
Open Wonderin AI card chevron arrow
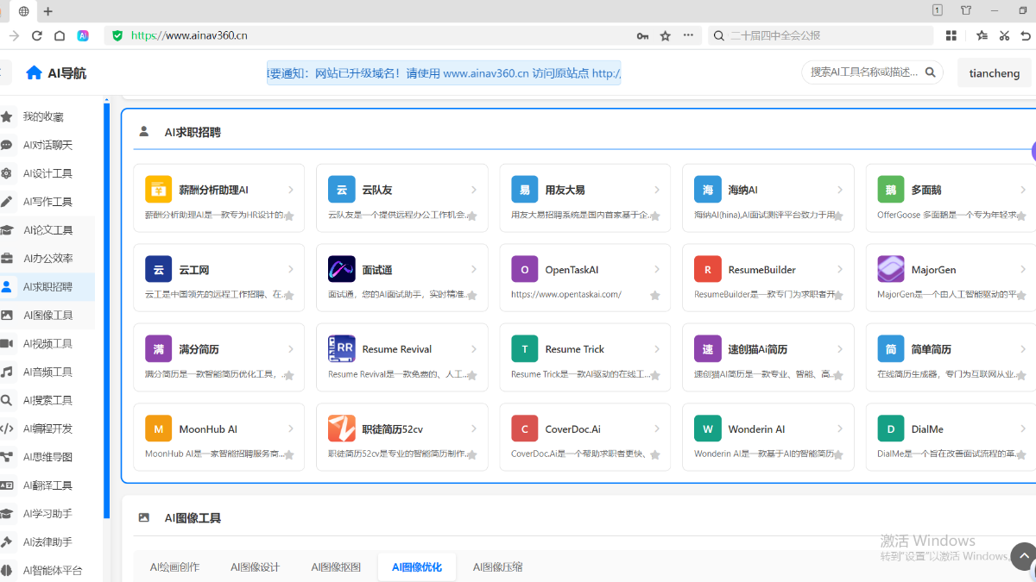[840, 429]
